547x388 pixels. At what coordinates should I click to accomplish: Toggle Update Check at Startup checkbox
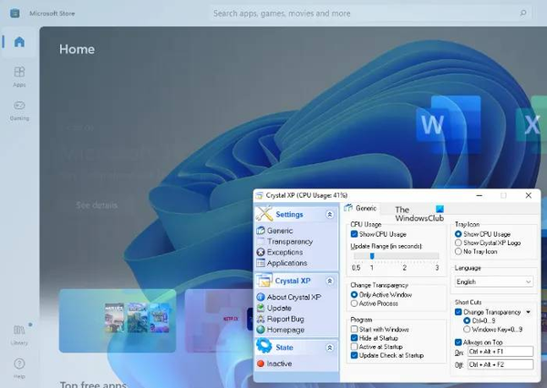pos(354,355)
